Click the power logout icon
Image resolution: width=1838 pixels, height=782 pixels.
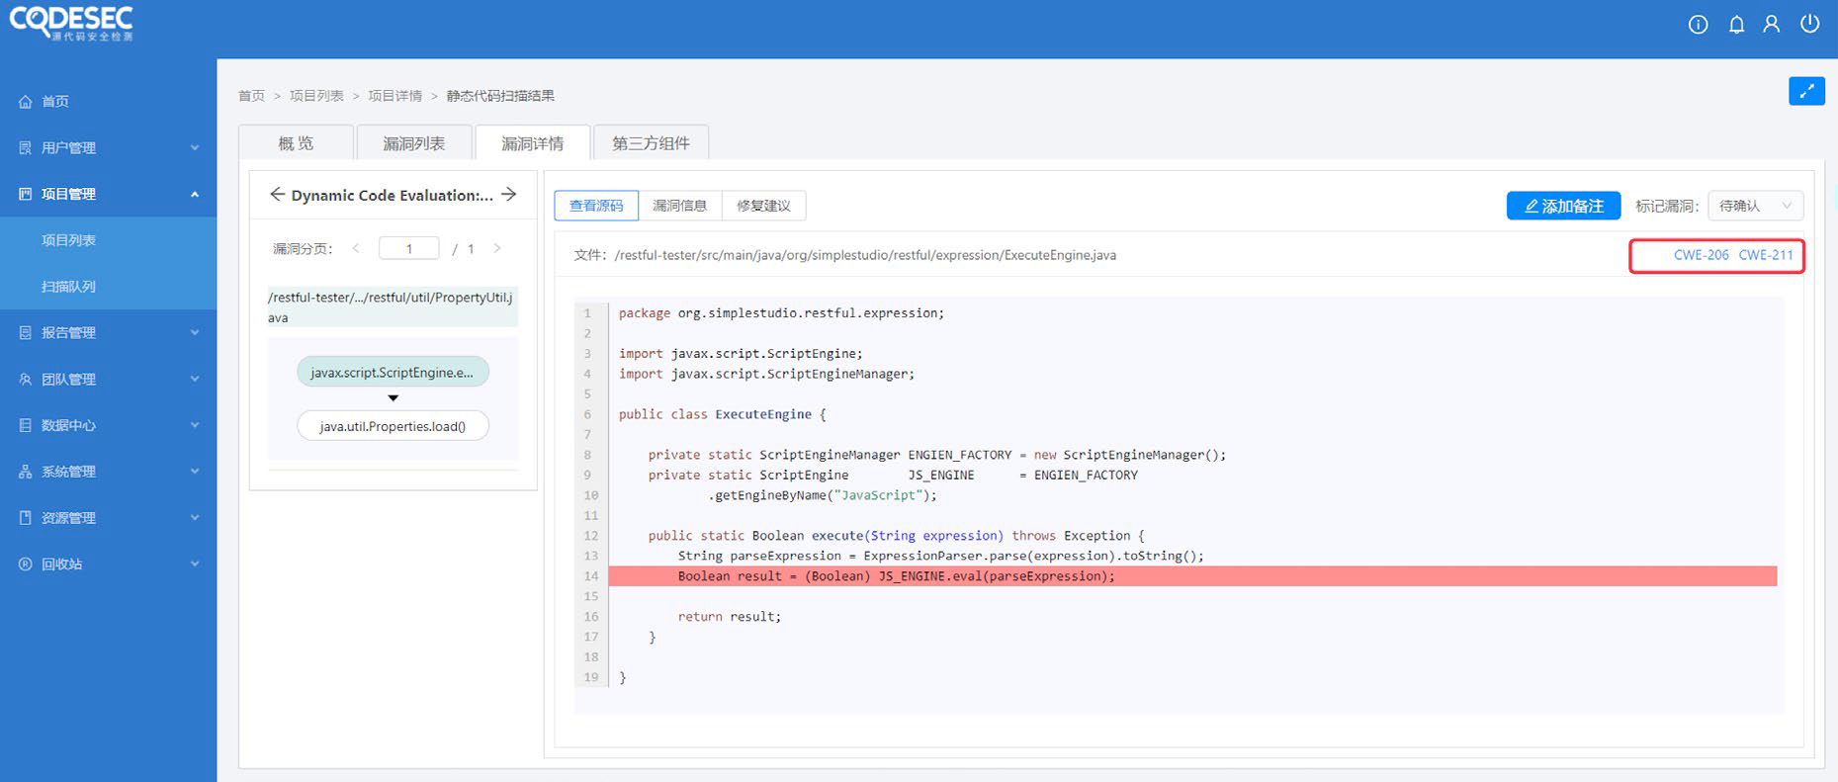pyautogui.click(x=1809, y=24)
